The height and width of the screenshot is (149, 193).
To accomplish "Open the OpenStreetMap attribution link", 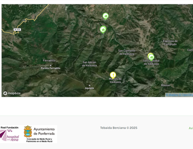I will click(186, 95).
